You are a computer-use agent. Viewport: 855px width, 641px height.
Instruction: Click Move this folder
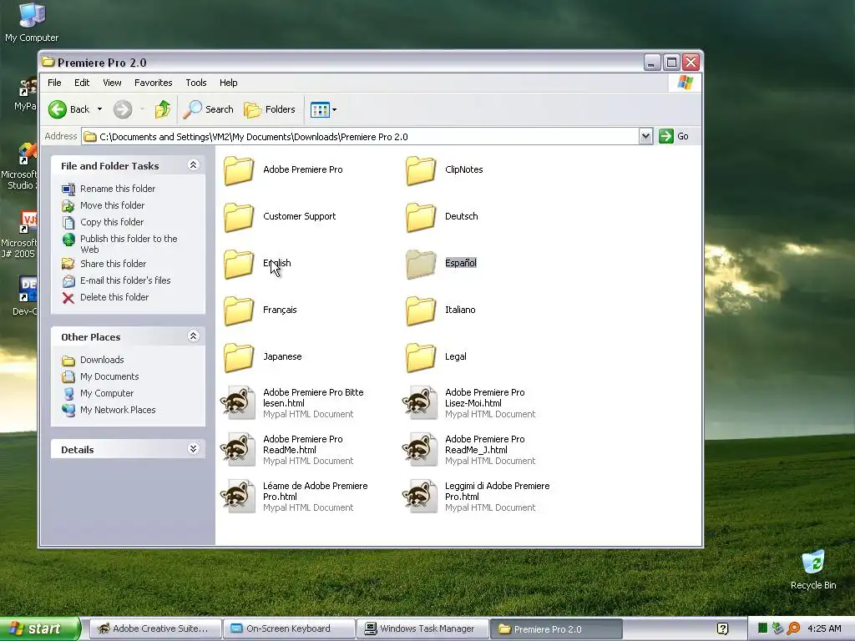click(x=104, y=205)
